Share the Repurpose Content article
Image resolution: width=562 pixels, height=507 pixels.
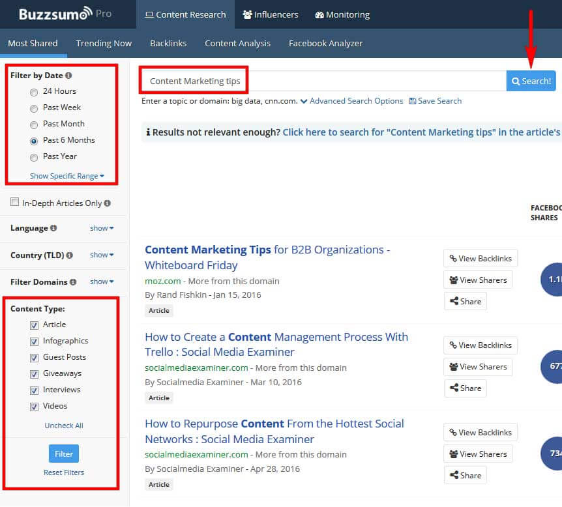(466, 476)
